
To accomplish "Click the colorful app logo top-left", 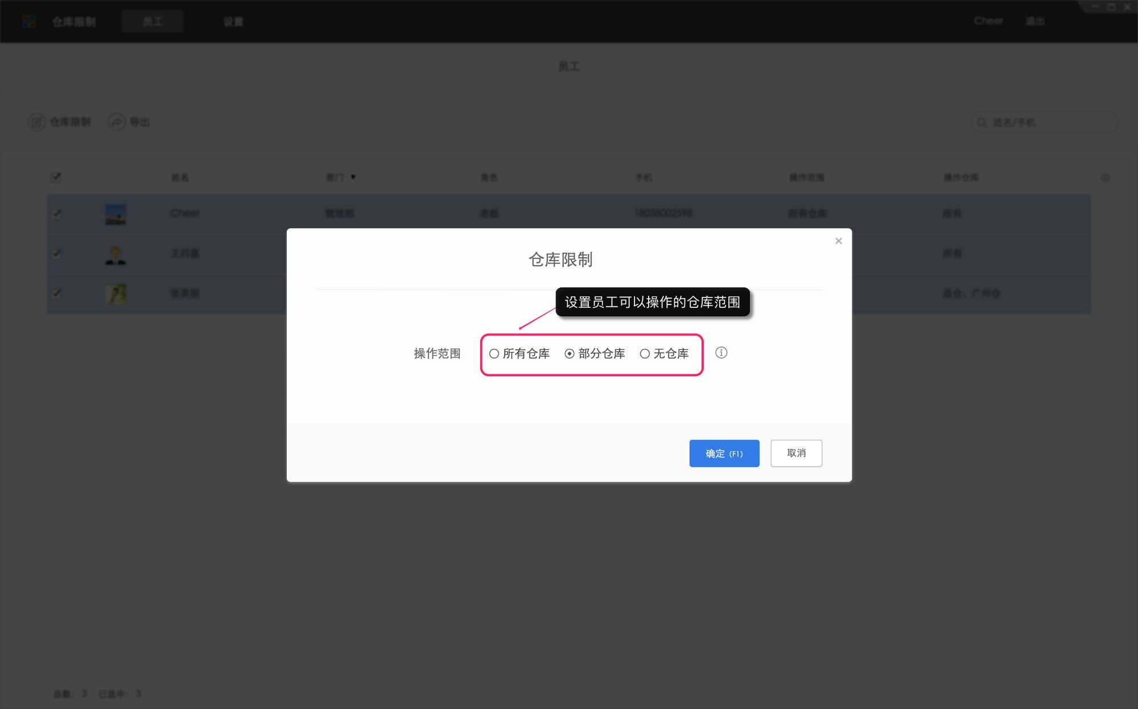I will click(28, 21).
